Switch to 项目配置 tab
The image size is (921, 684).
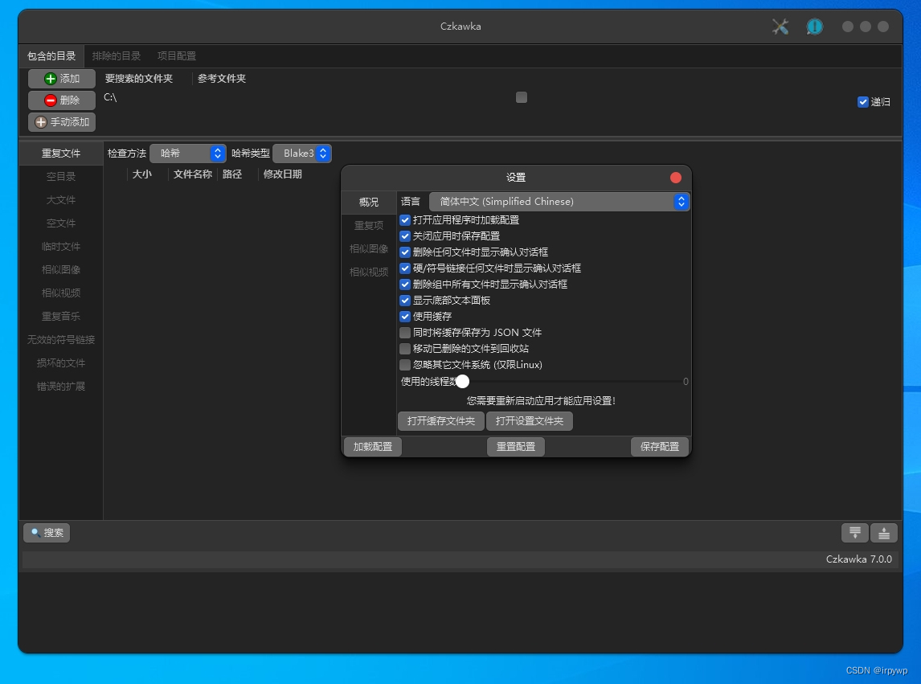177,56
